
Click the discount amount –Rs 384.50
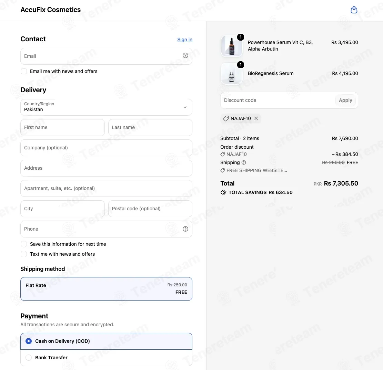click(x=345, y=155)
